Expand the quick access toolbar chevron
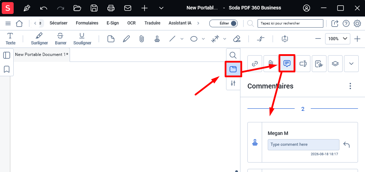This screenshot has width=365, height=172. [x=161, y=8]
